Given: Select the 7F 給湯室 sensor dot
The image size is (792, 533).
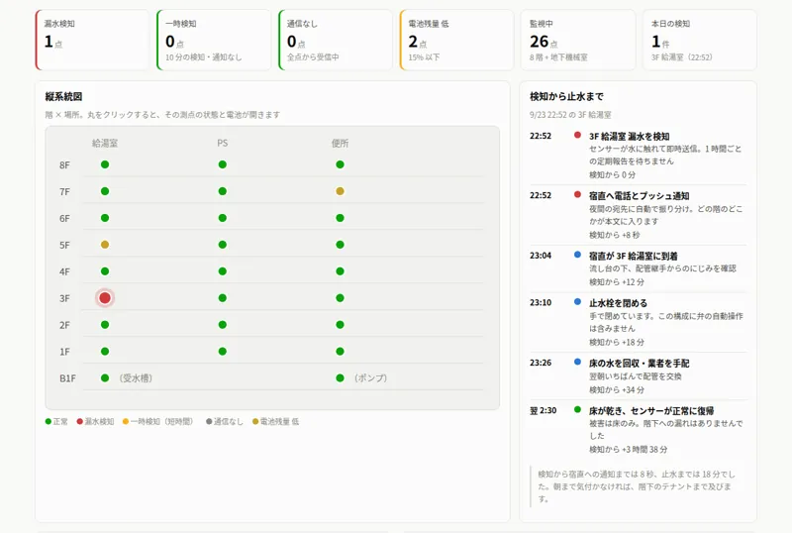Looking at the screenshot, I should click(x=105, y=191).
